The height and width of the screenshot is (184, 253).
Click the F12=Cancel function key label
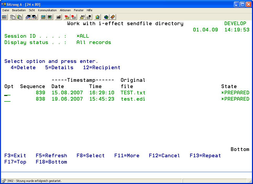point(164,156)
